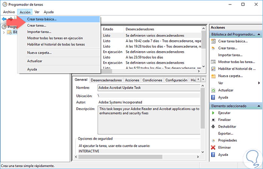Choose Importar tarea... in the dropdown menu
Image resolution: width=263 pixels, height=169 pixels.
click(59, 32)
